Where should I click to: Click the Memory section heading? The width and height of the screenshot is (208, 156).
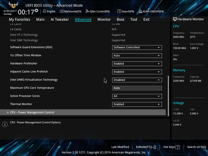coord(179,70)
